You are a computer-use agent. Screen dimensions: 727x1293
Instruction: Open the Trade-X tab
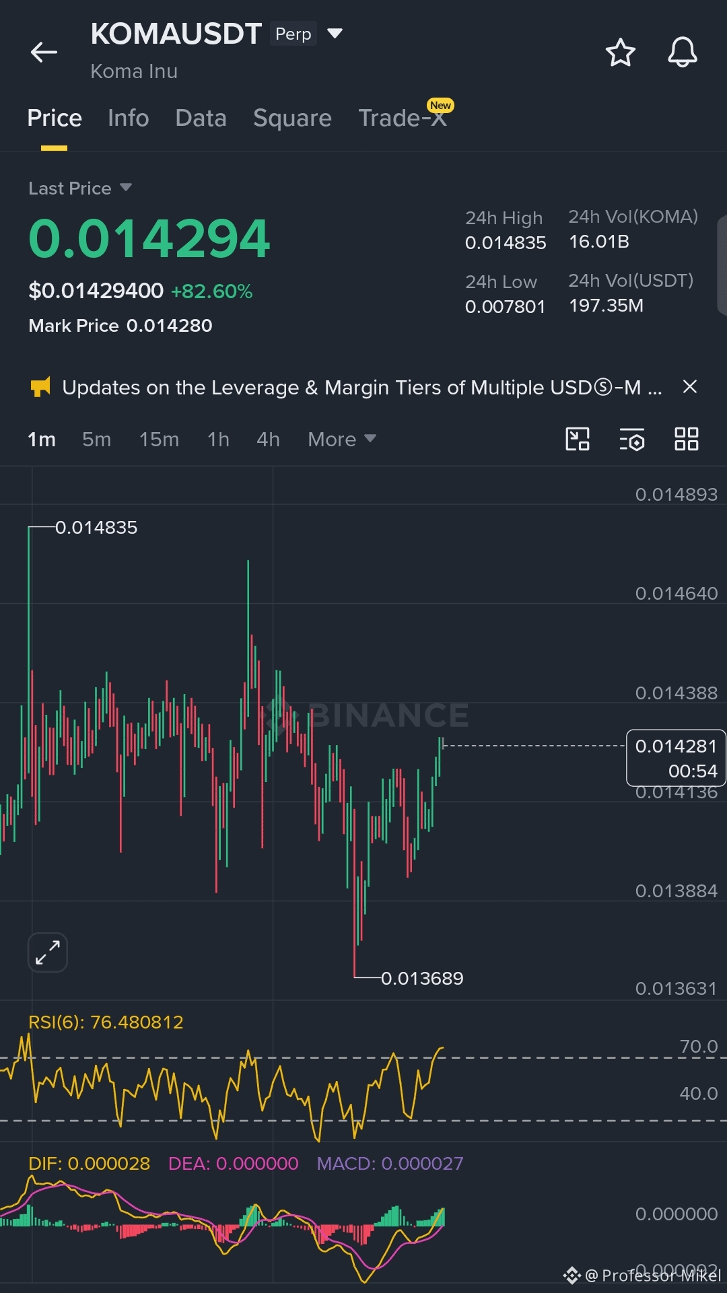click(403, 118)
